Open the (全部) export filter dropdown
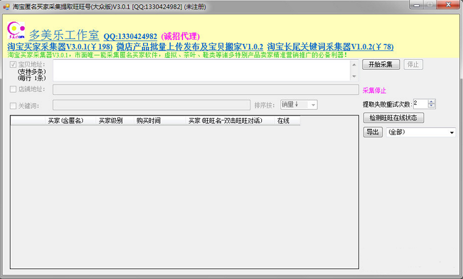463x279 pixels. click(421, 132)
